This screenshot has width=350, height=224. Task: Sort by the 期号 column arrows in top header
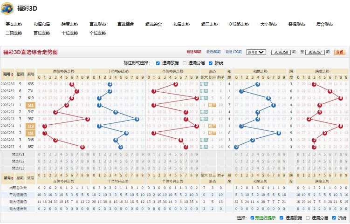pos(12,75)
